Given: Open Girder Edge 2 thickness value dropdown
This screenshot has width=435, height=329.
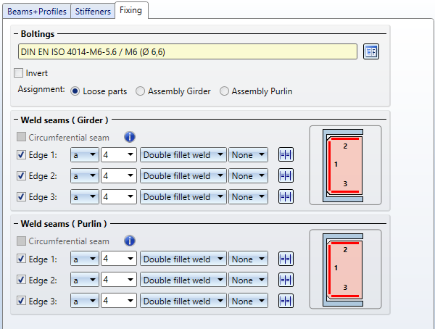Looking at the screenshot, I should (119, 176).
